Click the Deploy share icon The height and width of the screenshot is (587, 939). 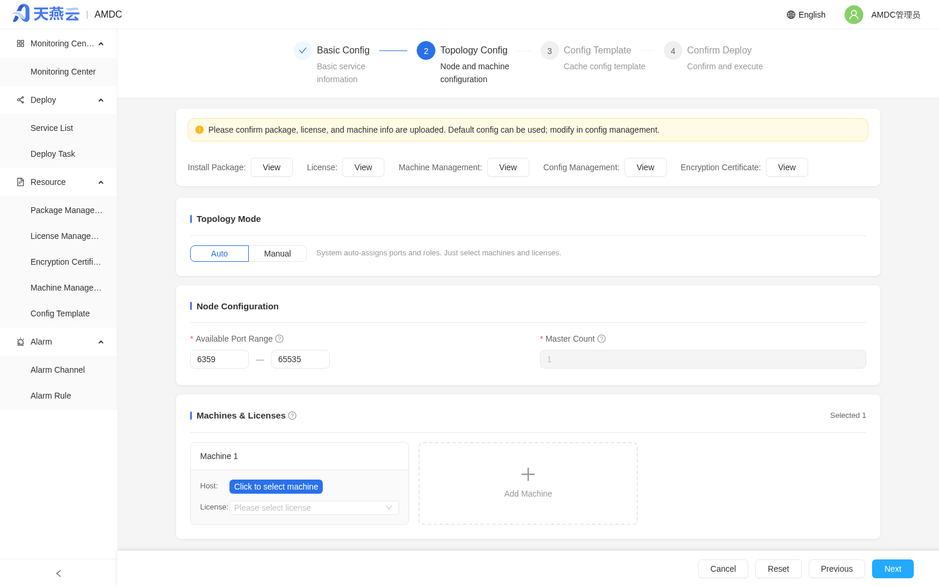pyautogui.click(x=21, y=100)
